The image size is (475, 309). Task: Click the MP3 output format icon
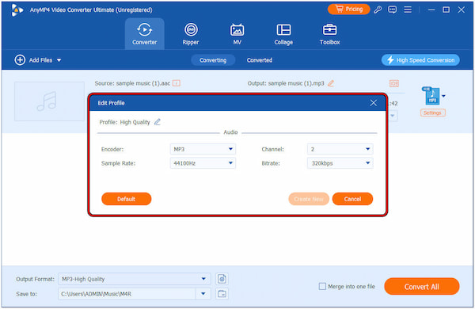(431, 96)
